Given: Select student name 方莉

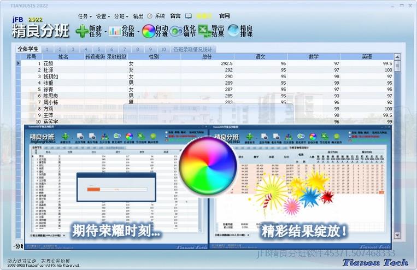Looking at the screenshot, I should click(x=48, y=109).
